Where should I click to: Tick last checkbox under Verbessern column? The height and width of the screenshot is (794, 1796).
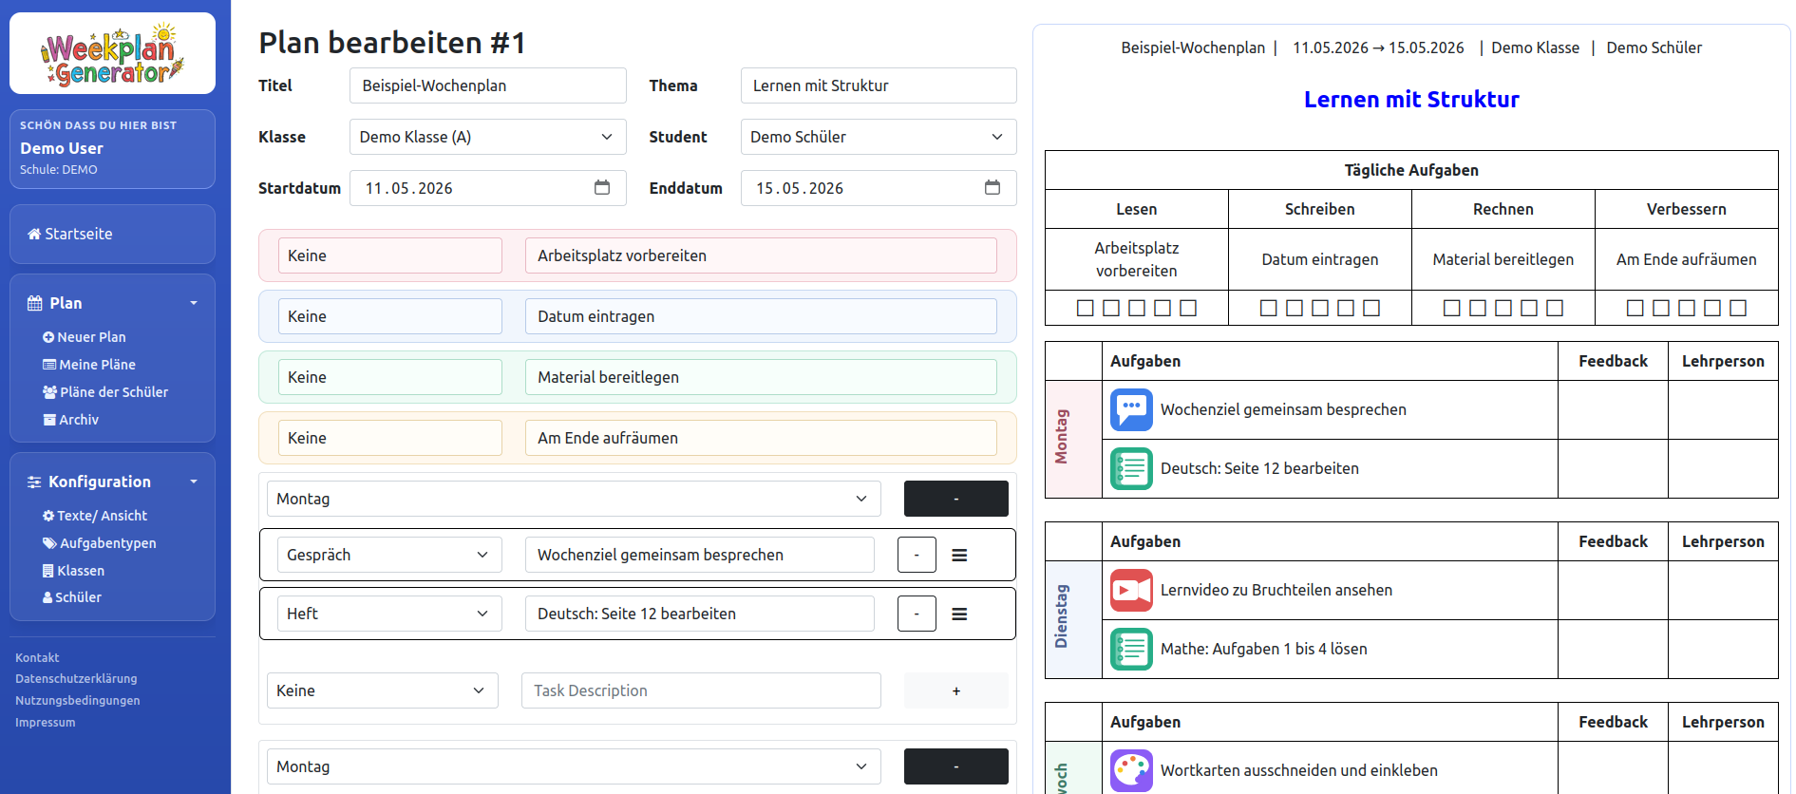(1738, 308)
